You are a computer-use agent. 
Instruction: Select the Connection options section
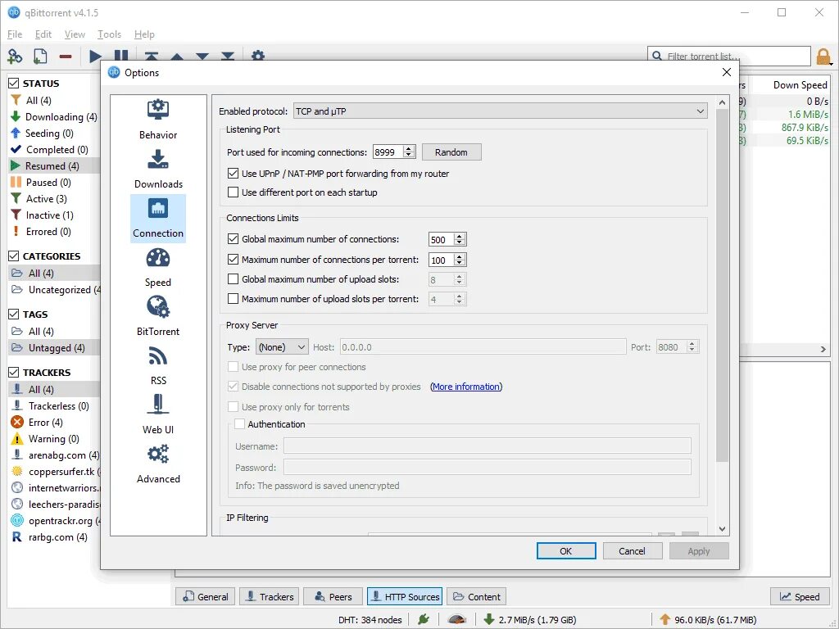click(158, 218)
